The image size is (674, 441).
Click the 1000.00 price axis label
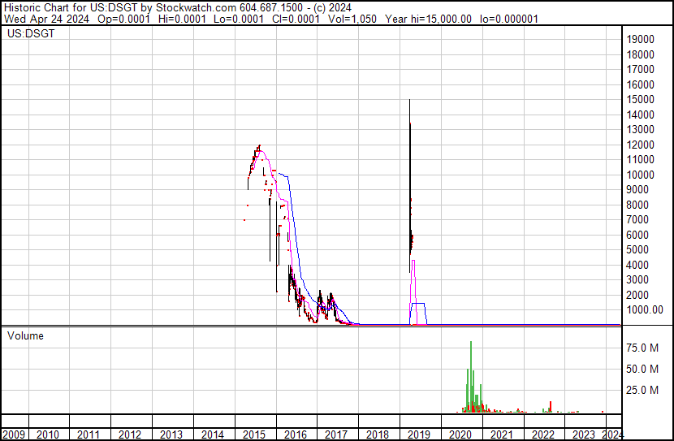point(644,310)
